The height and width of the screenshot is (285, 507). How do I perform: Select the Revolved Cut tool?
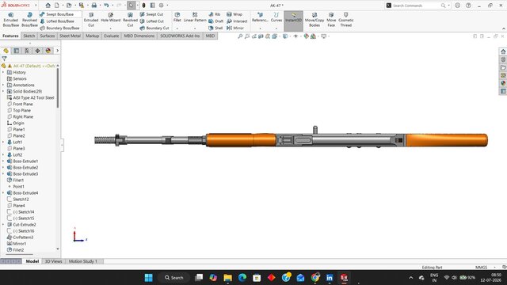[x=130, y=20]
